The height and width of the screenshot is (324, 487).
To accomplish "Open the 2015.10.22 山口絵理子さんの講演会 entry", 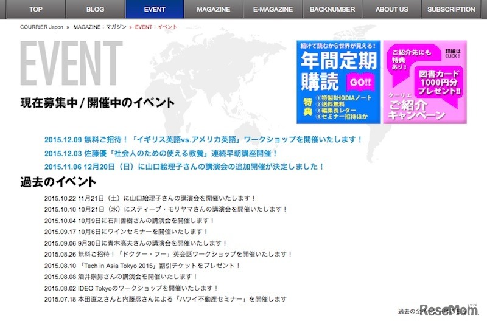I will click(150, 198).
